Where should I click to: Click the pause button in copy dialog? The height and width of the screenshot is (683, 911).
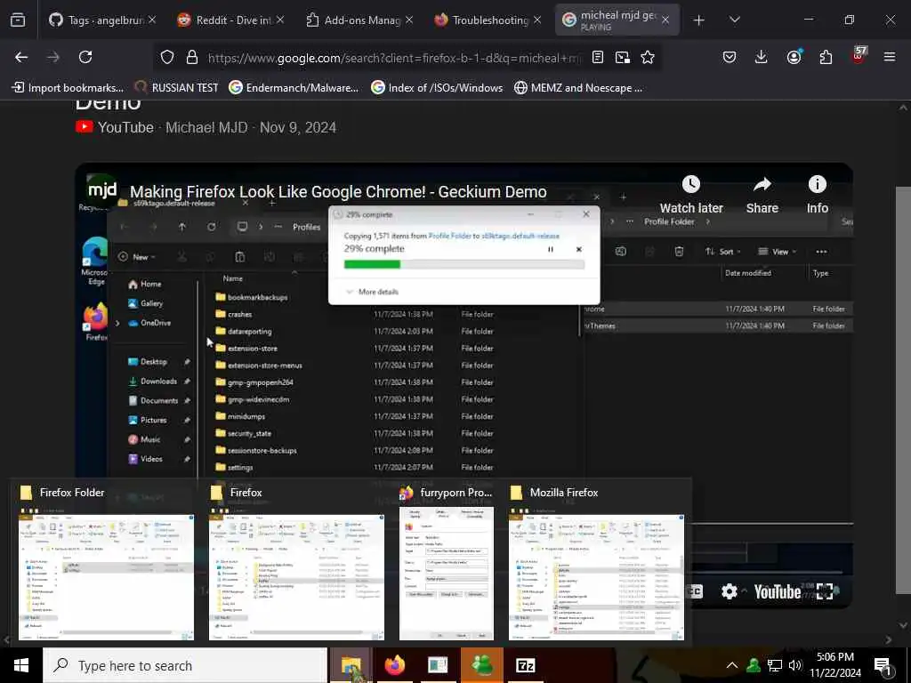coord(550,249)
